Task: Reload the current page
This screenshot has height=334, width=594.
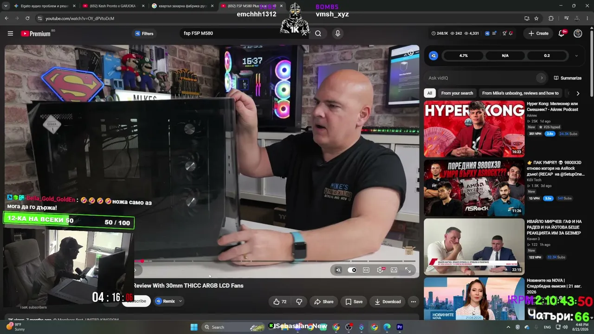Action: (27, 18)
